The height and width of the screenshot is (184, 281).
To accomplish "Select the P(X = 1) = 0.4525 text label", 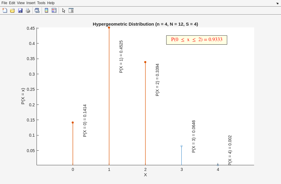I will [121, 57].
